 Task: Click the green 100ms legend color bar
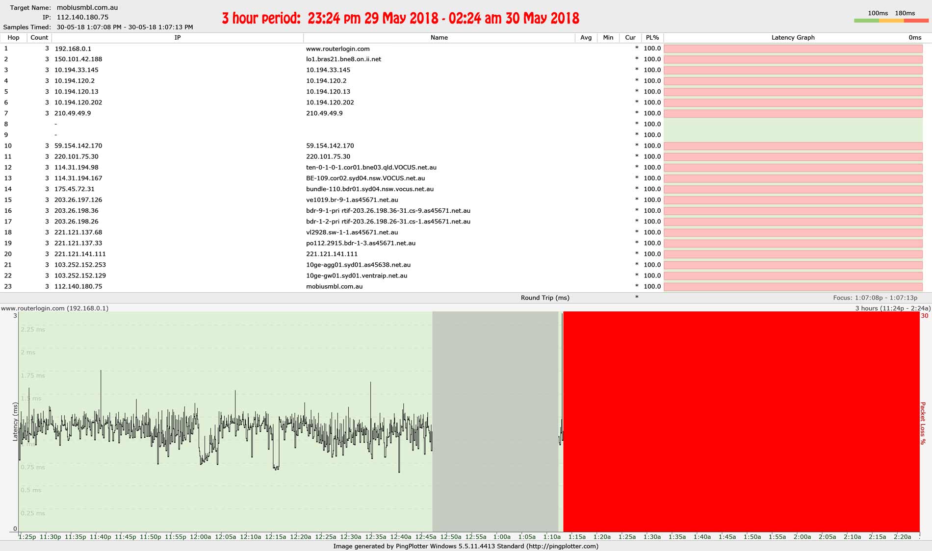coord(866,21)
